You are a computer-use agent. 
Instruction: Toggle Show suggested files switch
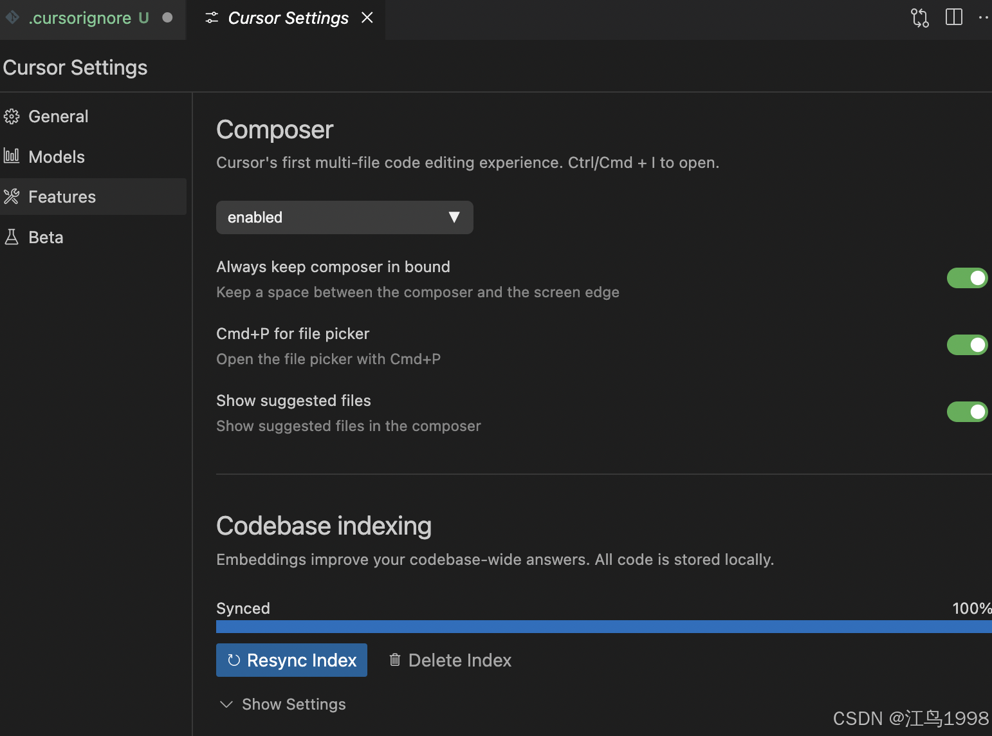(967, 412)
